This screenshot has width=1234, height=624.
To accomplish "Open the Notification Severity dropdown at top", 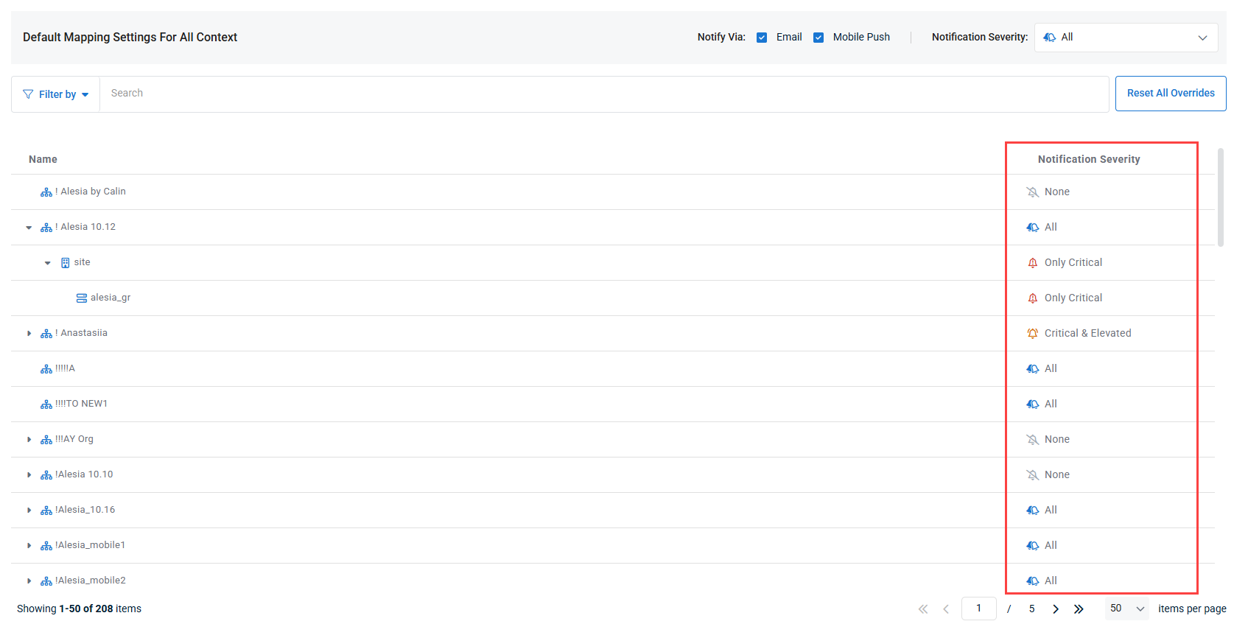I will pyautogui.click(x=1126, y=38).
